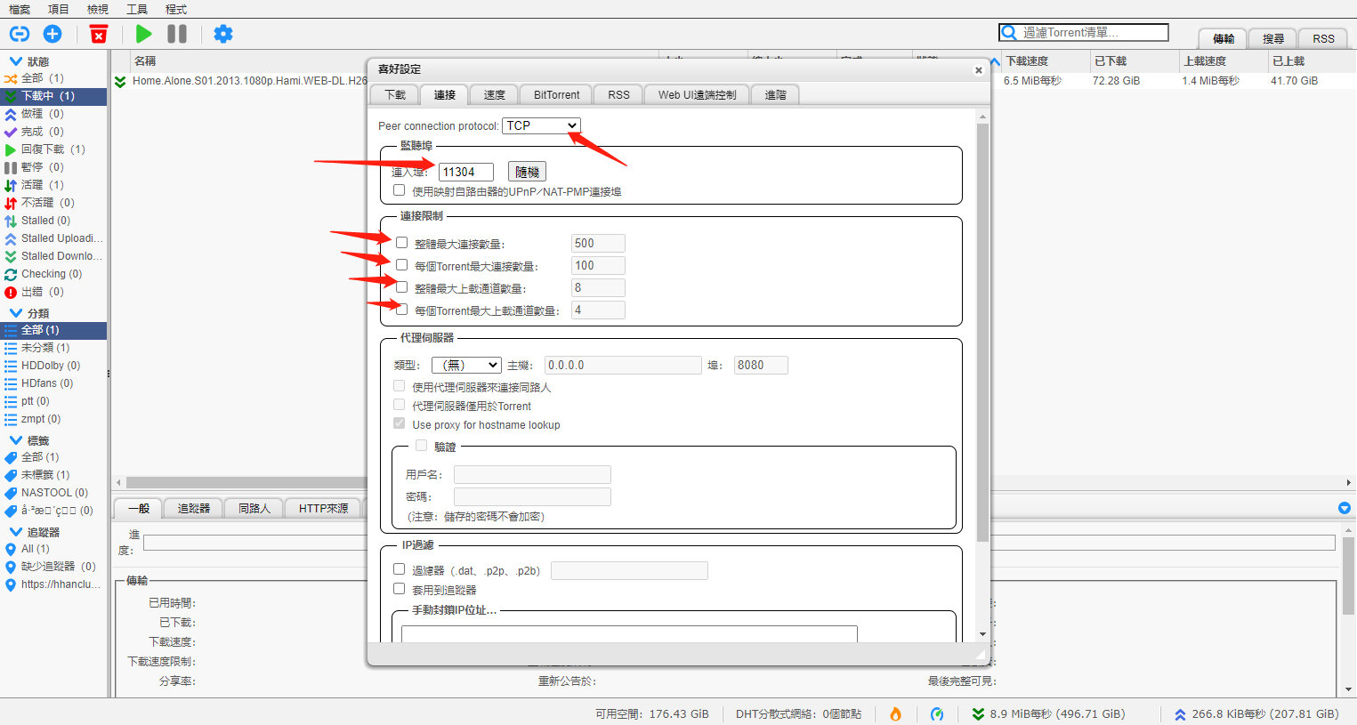
Task: Collapse the 分類 section in sidebar
Action: tap(15, 313)
